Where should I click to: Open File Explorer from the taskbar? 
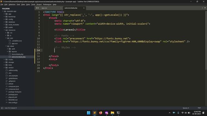click(x=113, y=113)
